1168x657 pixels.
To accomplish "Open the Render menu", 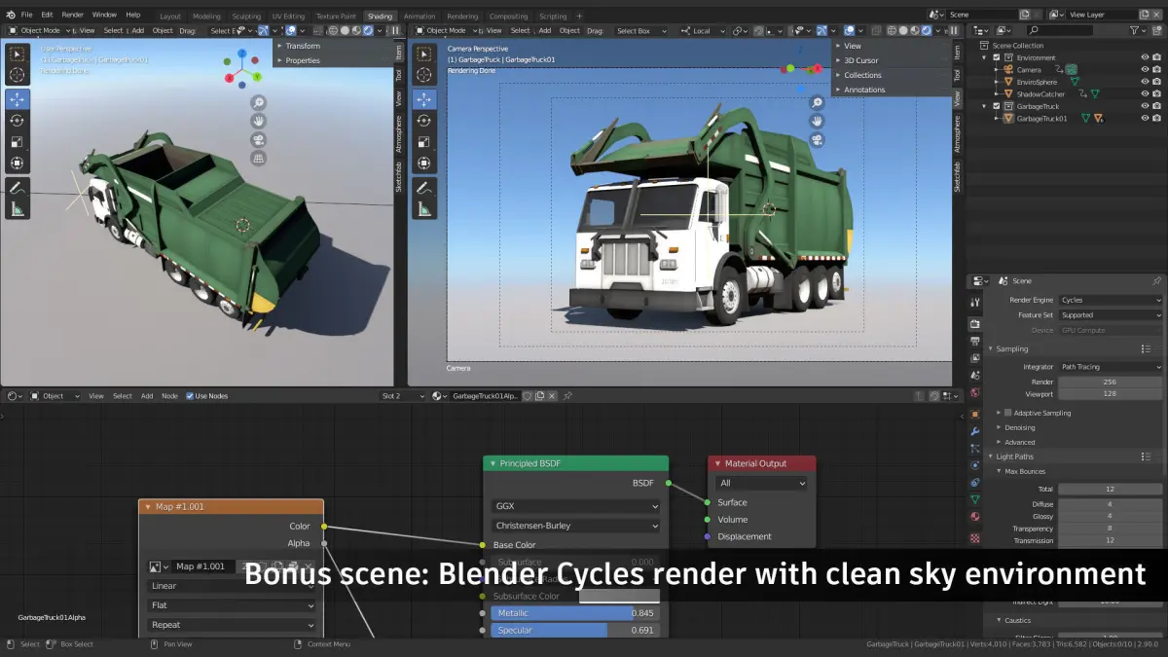I will tap(73, 15).
